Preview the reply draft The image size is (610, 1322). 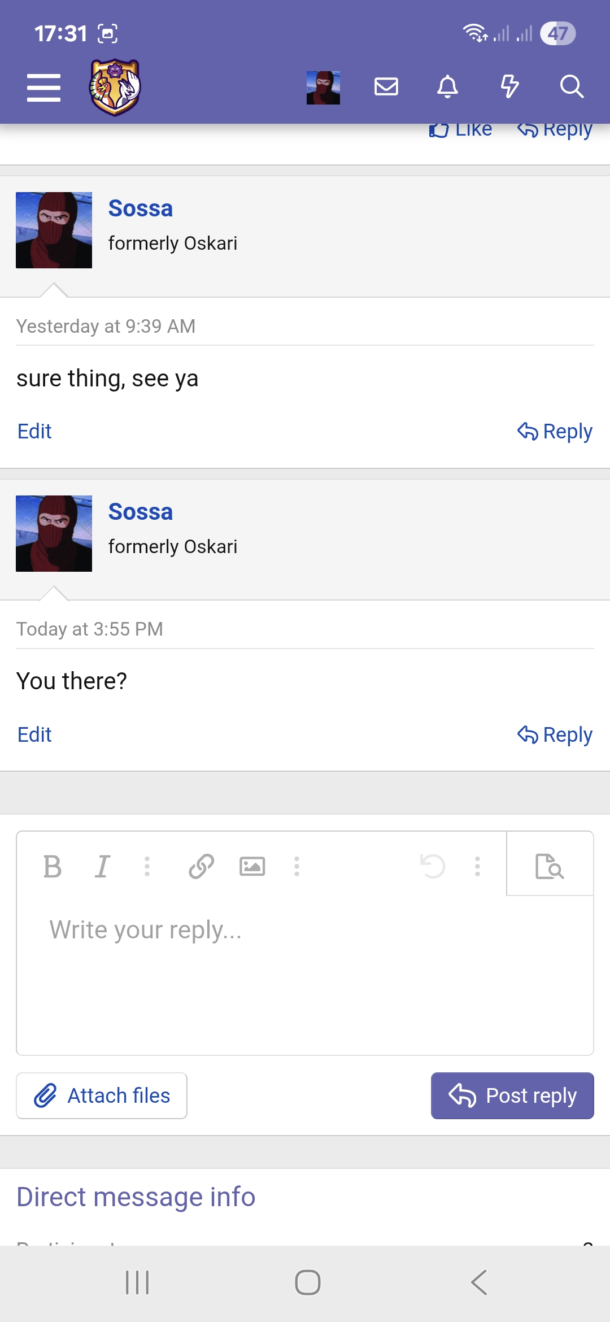pos(550,866)
